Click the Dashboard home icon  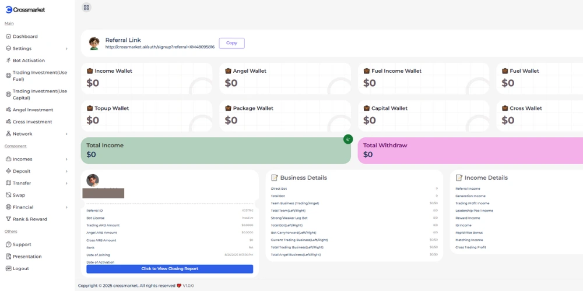9,36
